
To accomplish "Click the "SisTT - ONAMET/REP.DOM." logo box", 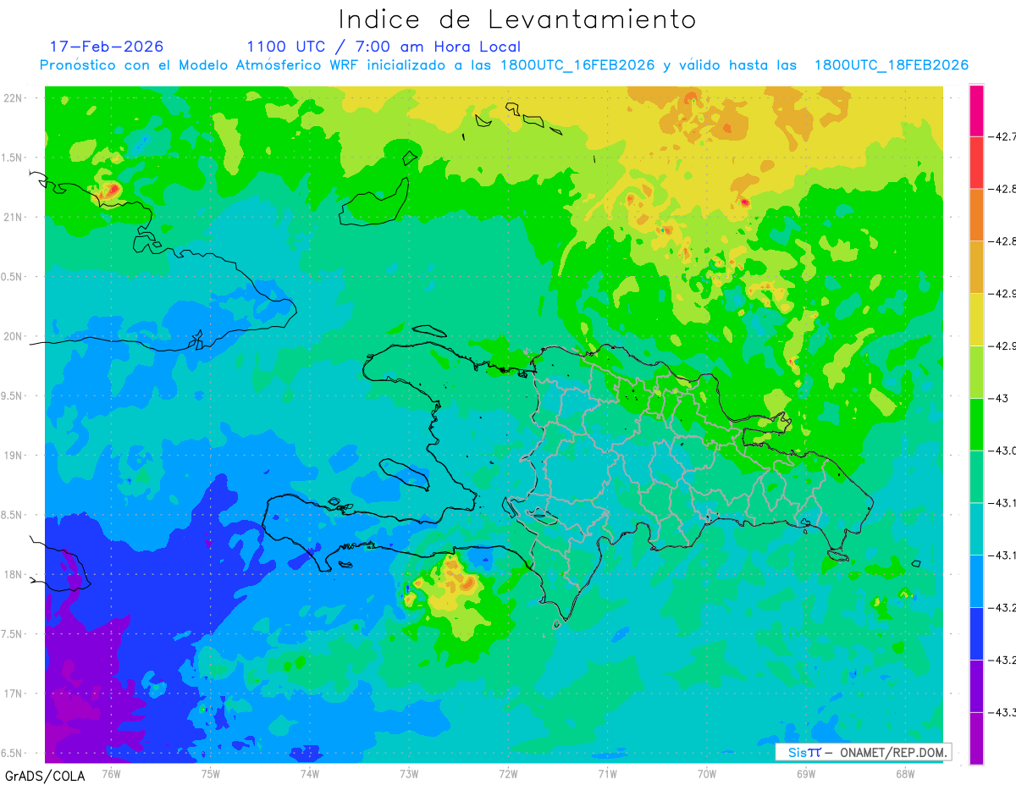I will pos(863,752).
